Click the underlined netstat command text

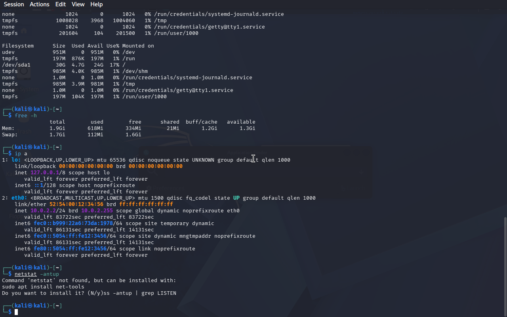(x=26, y=274)
